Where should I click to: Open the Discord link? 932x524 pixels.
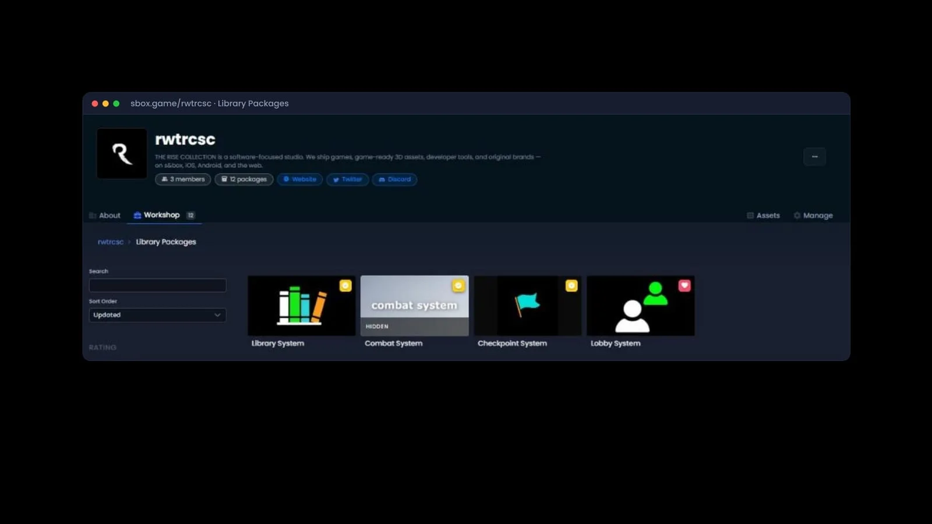click(x=394, y=179)
